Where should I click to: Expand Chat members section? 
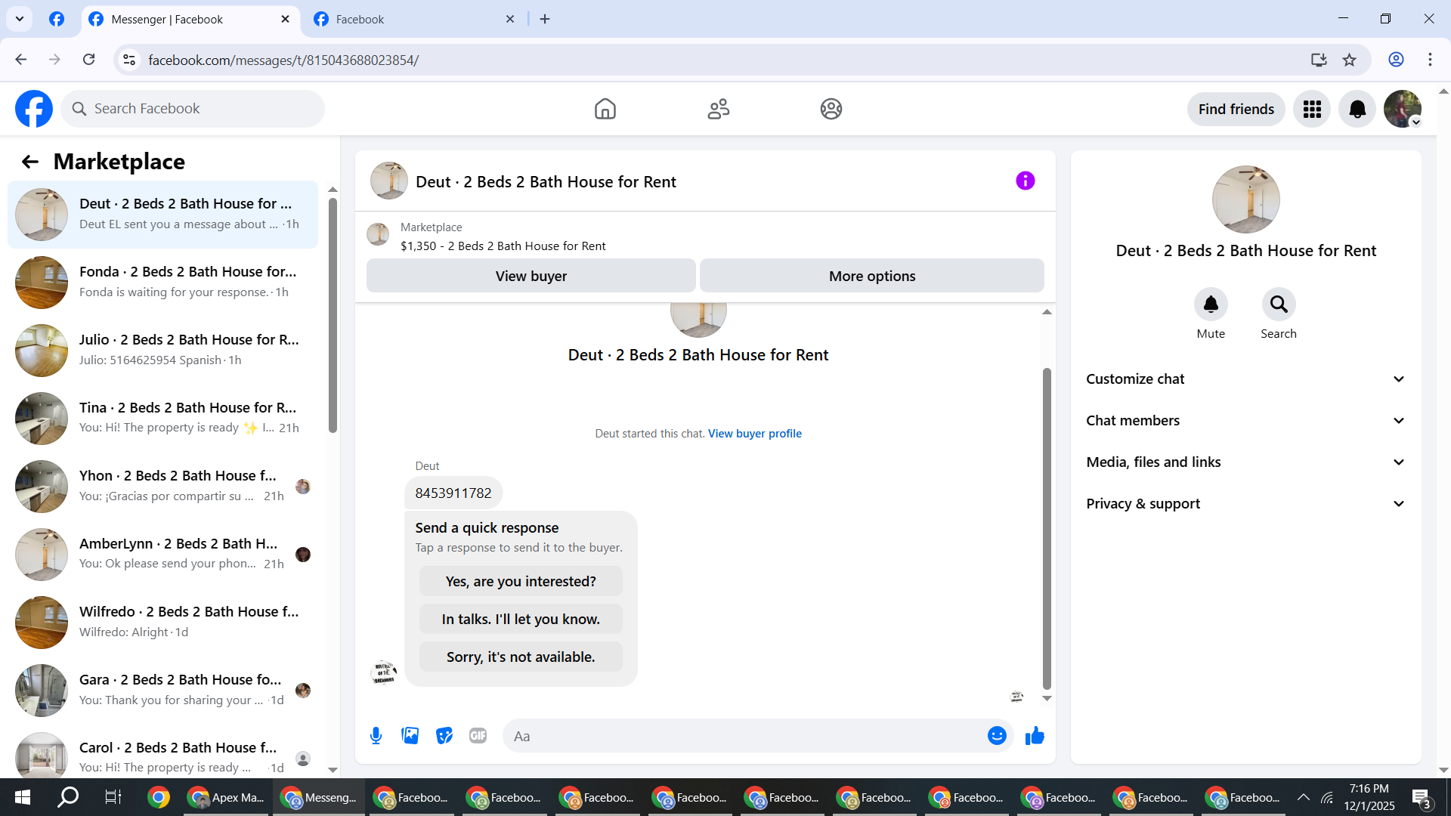click(1245, 421)
